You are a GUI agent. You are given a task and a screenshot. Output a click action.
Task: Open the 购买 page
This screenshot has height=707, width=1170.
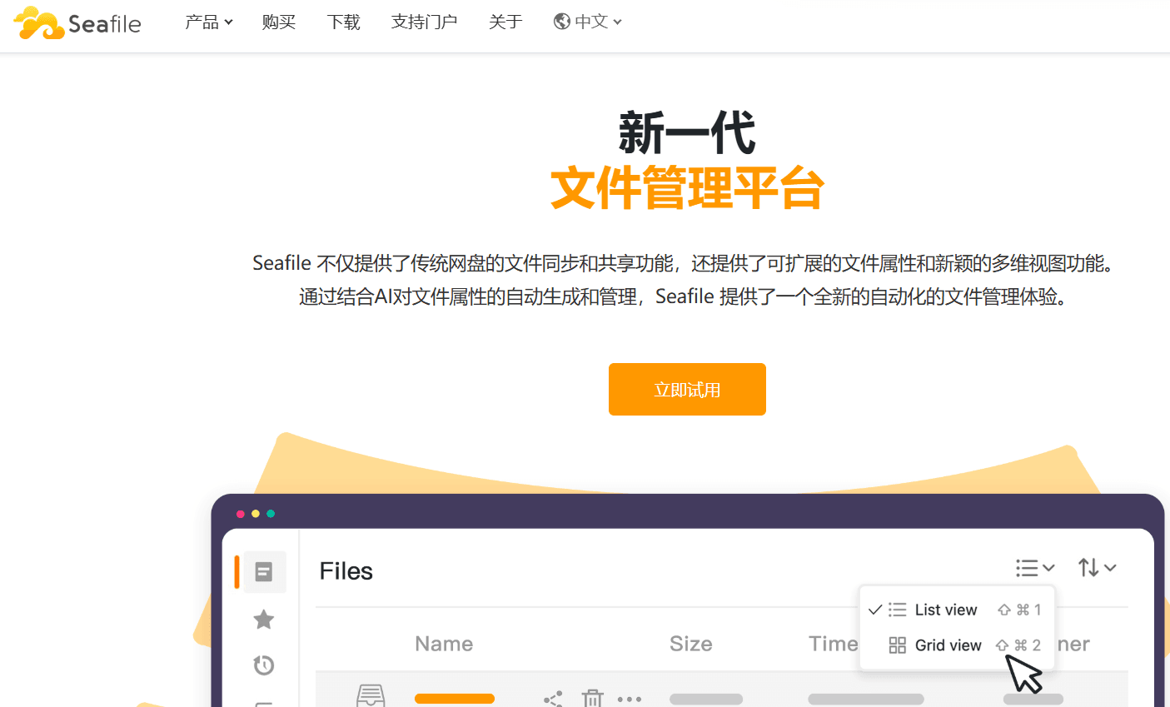click(x=279, y=22)
